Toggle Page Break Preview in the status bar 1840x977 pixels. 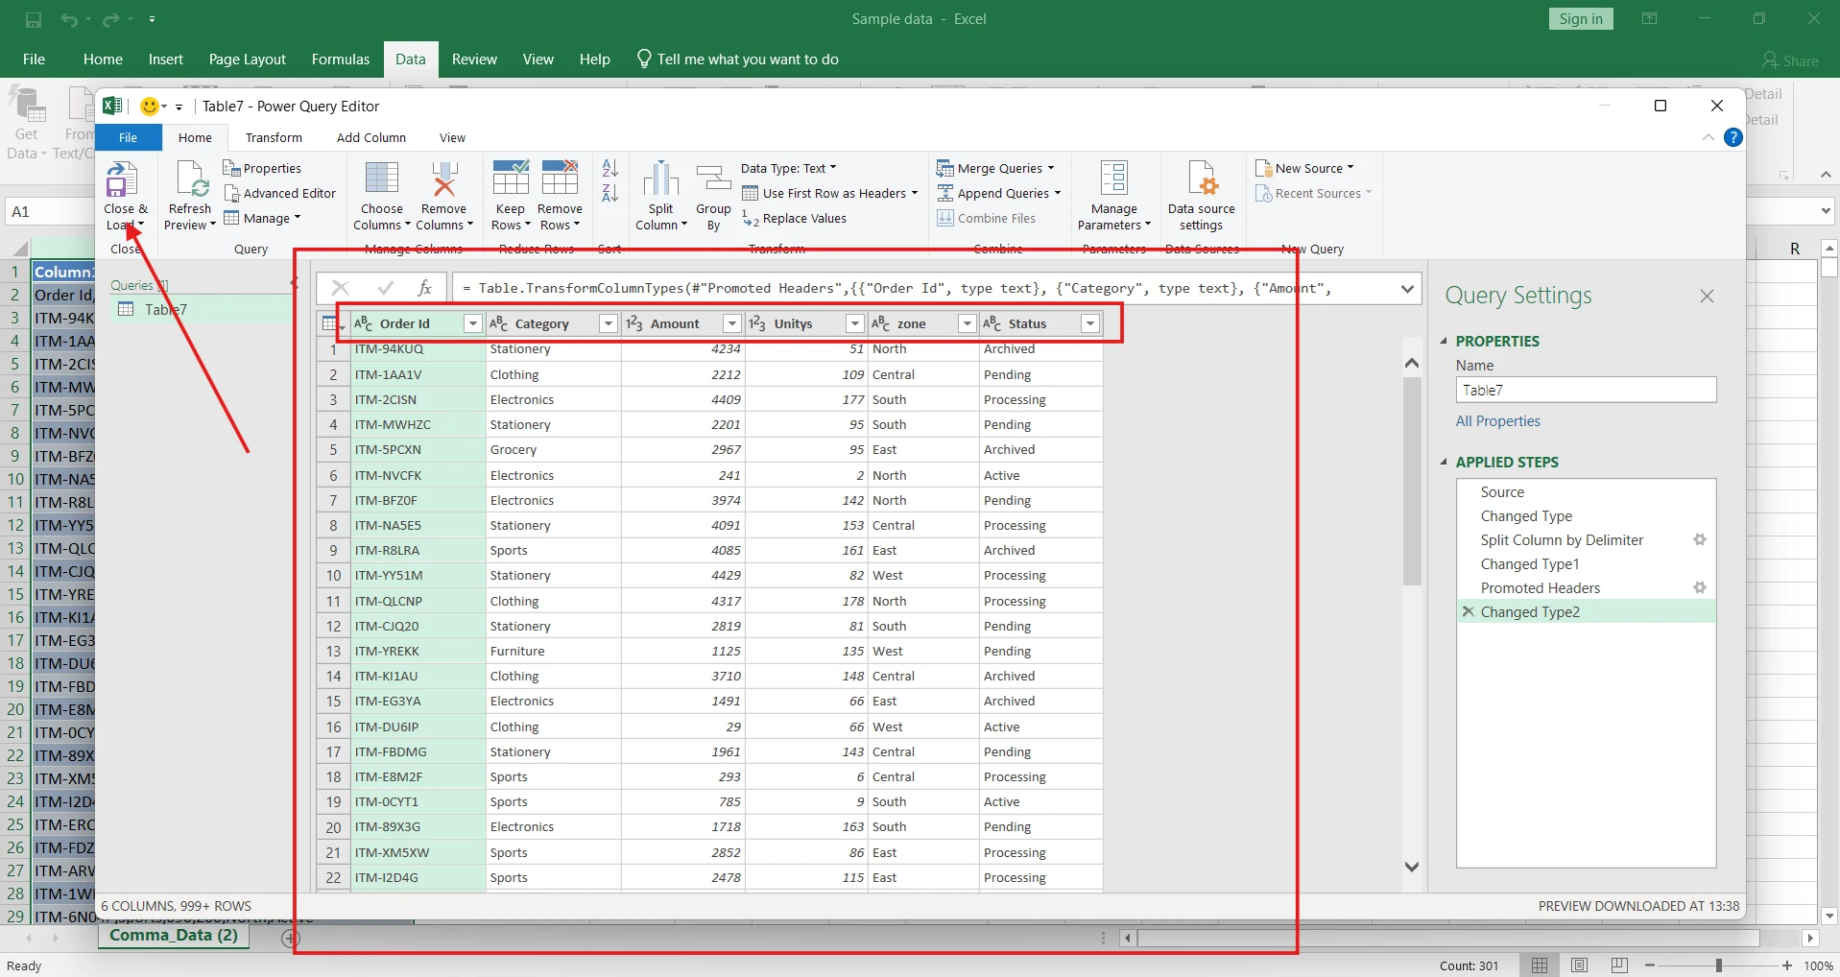(x=1618, y=965)
